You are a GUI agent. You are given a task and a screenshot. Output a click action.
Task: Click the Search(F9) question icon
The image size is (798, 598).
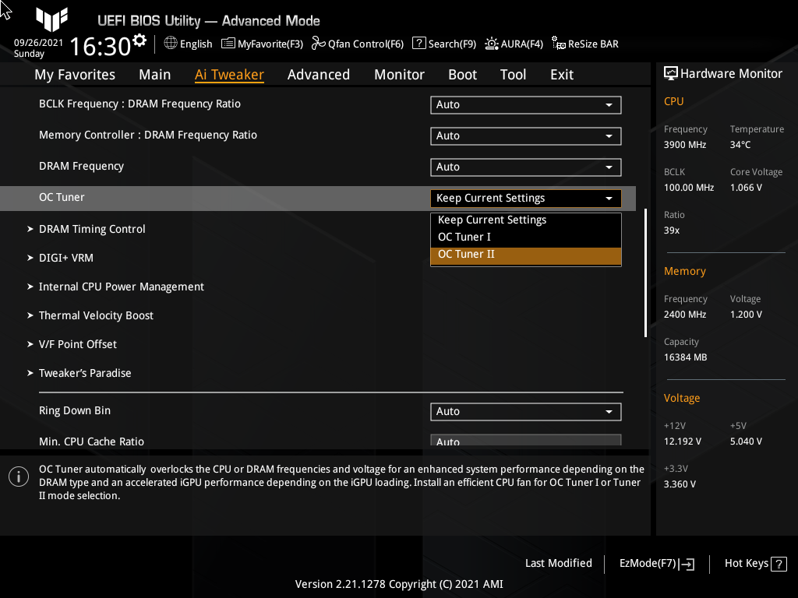[418, 44]
